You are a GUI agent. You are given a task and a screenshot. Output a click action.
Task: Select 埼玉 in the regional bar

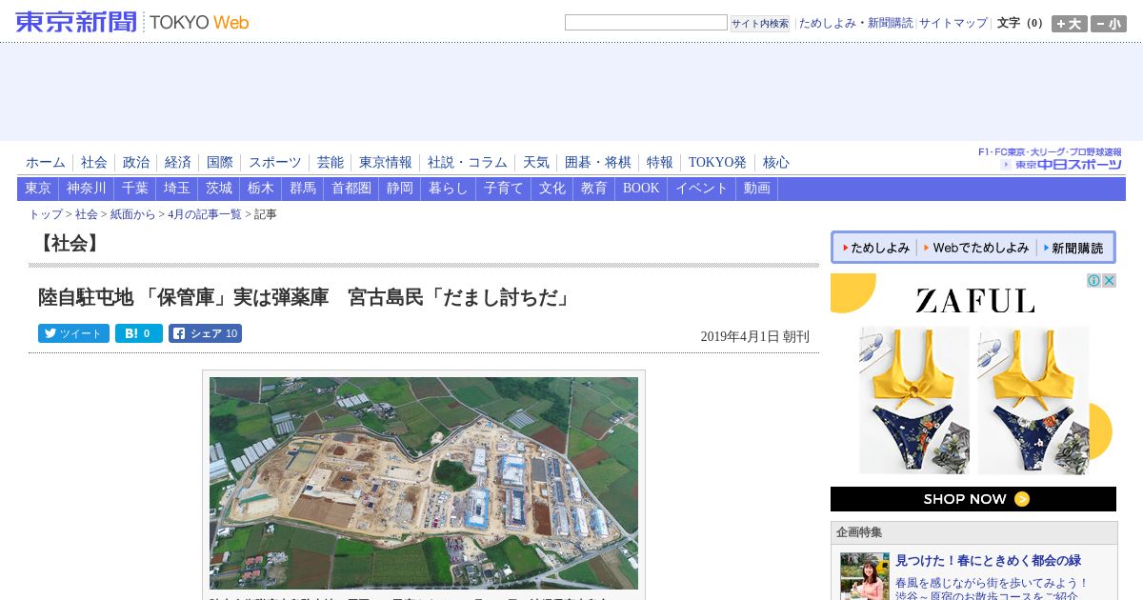click(x=177, y=189)
